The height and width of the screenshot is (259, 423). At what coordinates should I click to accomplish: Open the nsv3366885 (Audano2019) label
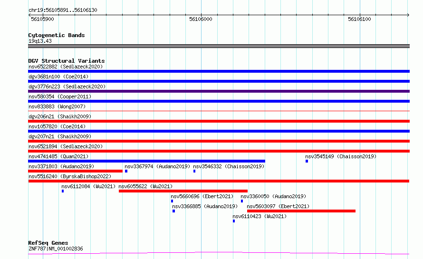point(205,206)
